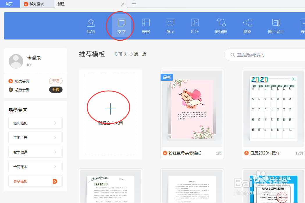This screenshot has height=203, width=305.
Task: Open the plain text document template thumbnail
Action: [192, 186]
